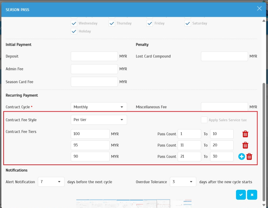This screenshot has width=268, height=208.
Task: Click the dialog's vertical scrollbar
Action: point(264,134)
